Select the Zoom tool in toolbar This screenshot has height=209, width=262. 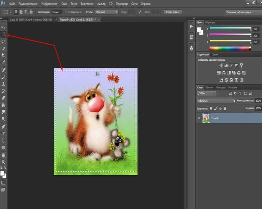[x=3, y=162]
